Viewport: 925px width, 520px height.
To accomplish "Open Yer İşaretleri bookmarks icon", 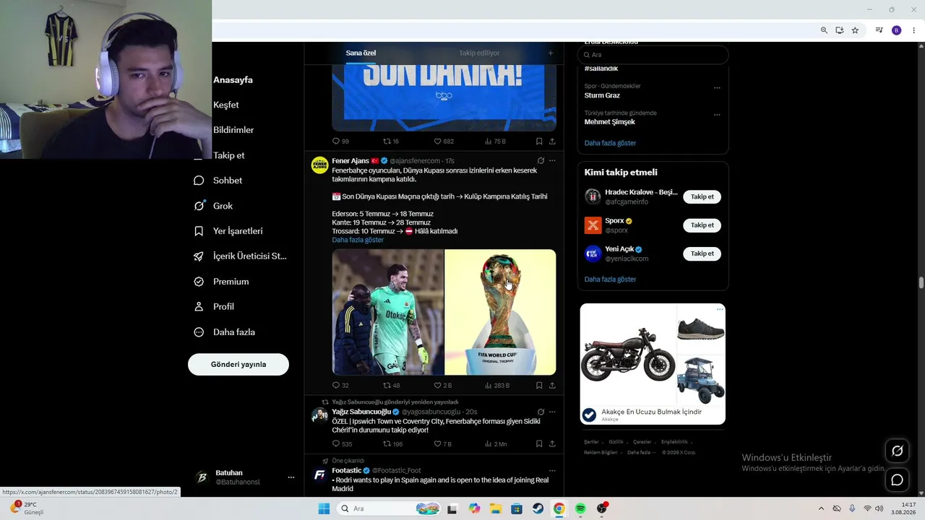I will (x=199, y=231).
